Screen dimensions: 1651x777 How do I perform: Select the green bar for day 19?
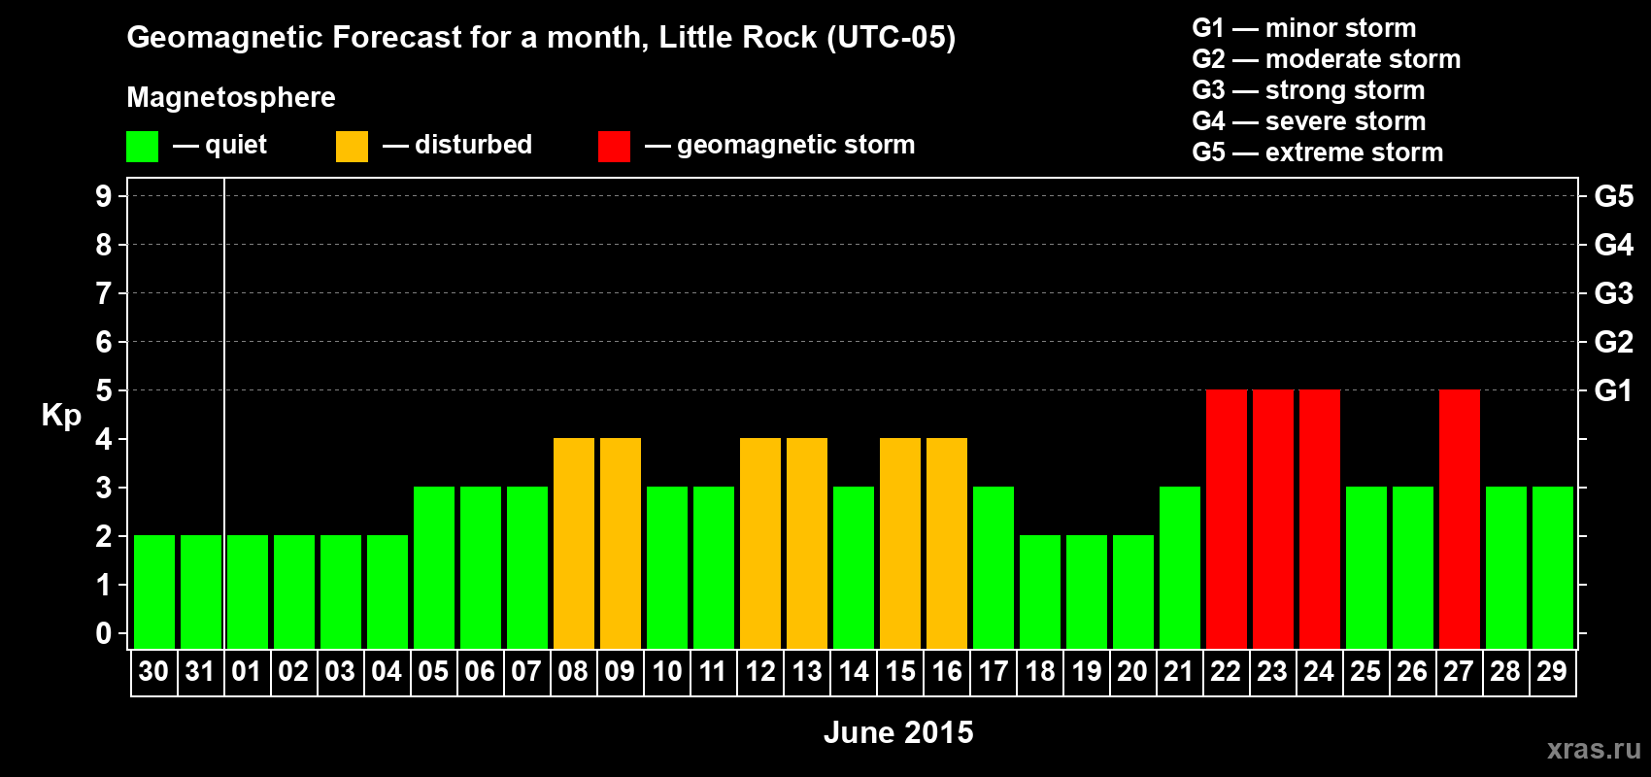click(x=1087, y=591)
